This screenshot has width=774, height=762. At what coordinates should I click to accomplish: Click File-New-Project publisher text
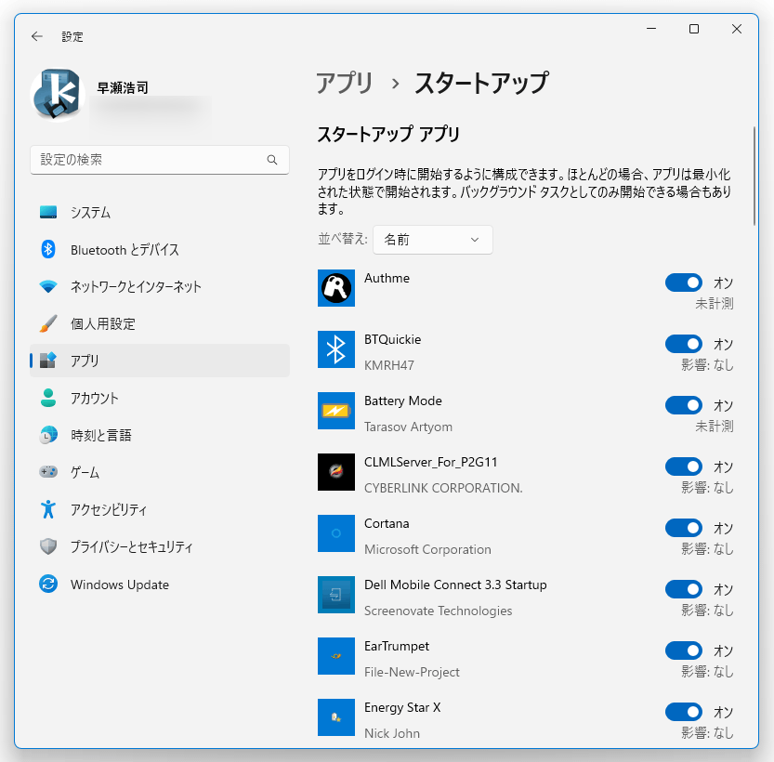point(412,672)
